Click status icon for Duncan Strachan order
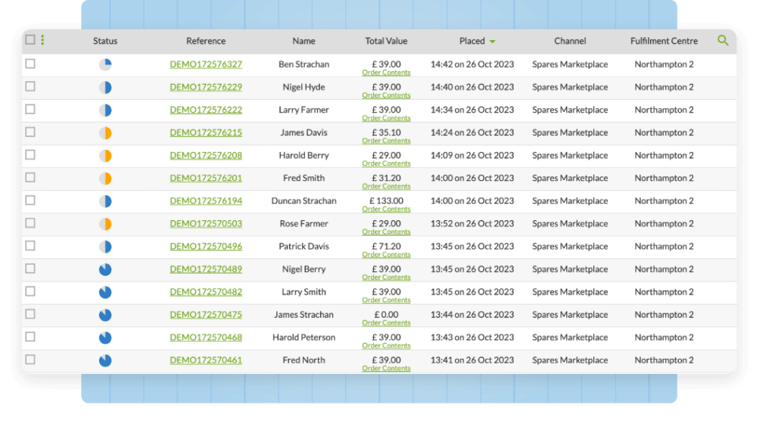This screenshot has height=427, width=775. tap(105, 201)
